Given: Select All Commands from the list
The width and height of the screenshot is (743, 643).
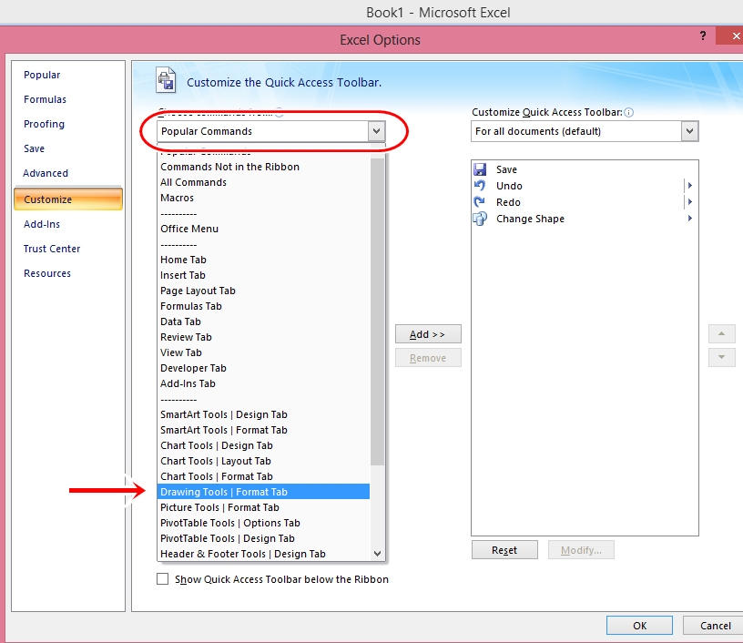Looking at the screenshot, I should (x=263, y=182).
